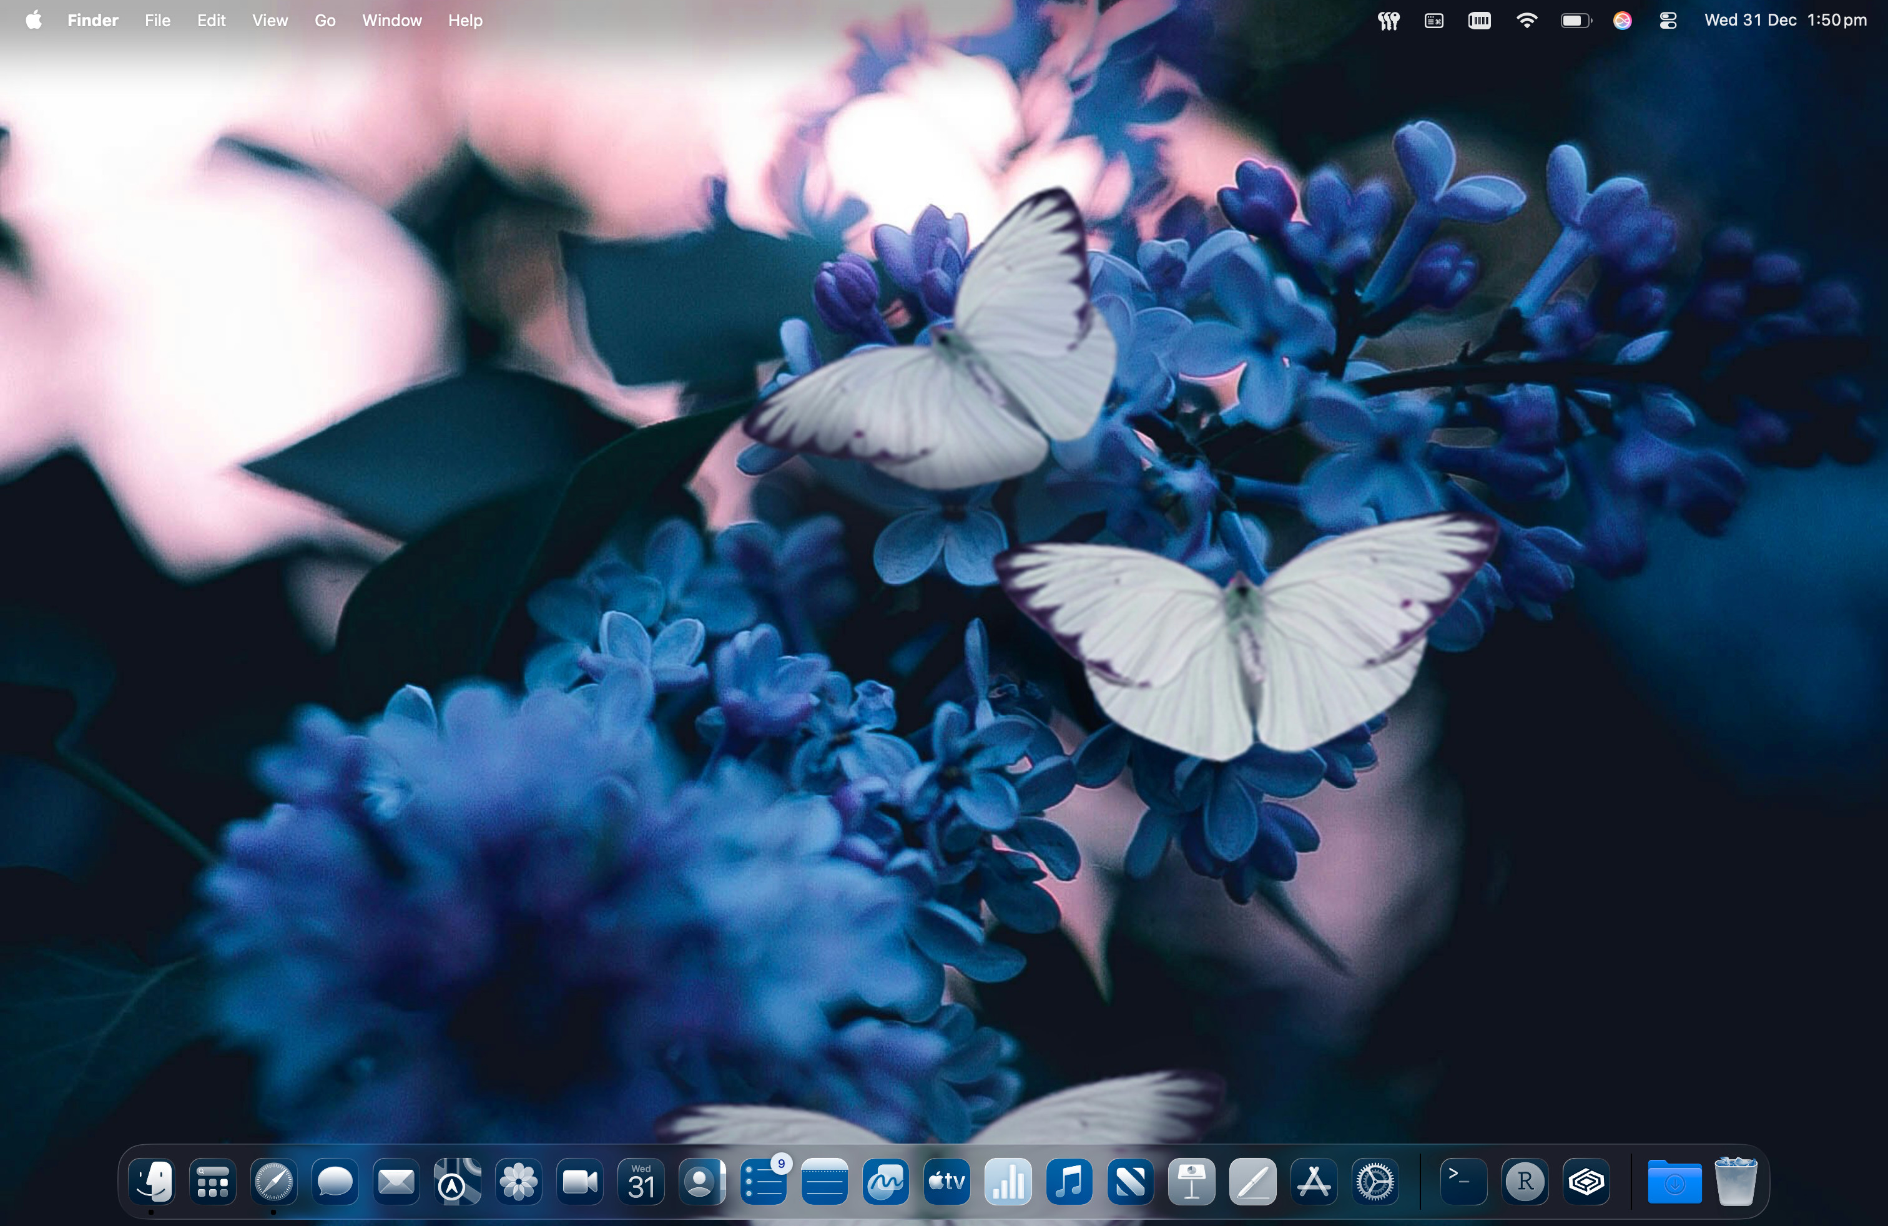Open the Go menu
The height and width of the screenshot is (1226, 1888).
tap(325, 21)
